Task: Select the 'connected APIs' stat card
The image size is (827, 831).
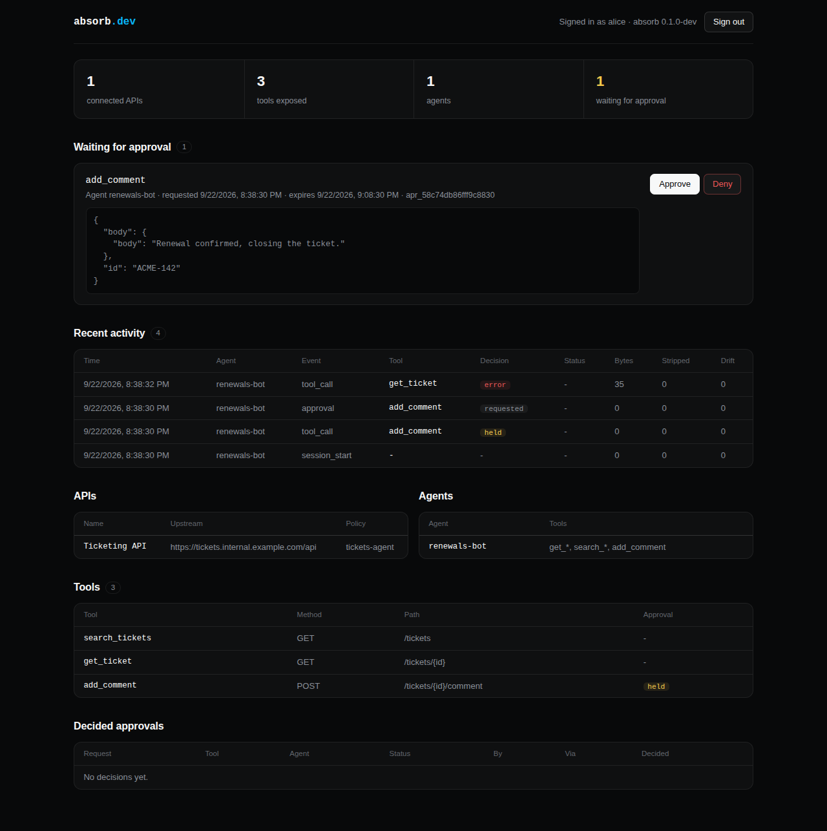Action: 159,89
